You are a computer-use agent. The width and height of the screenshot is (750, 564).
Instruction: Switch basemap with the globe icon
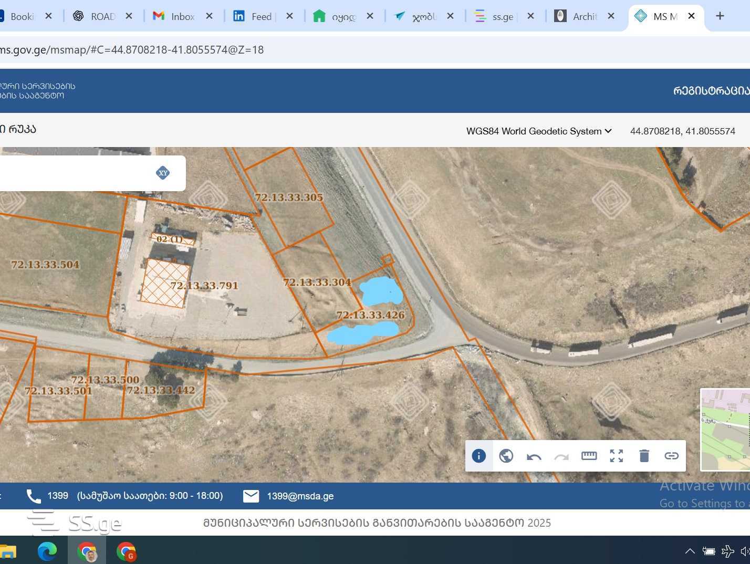(x=506, y=456)
